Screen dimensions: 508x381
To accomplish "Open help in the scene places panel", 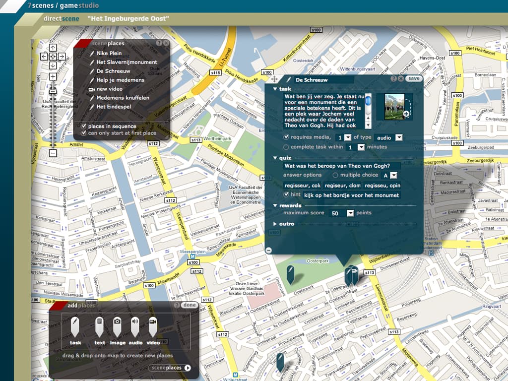I will click(x=159, y=44).
